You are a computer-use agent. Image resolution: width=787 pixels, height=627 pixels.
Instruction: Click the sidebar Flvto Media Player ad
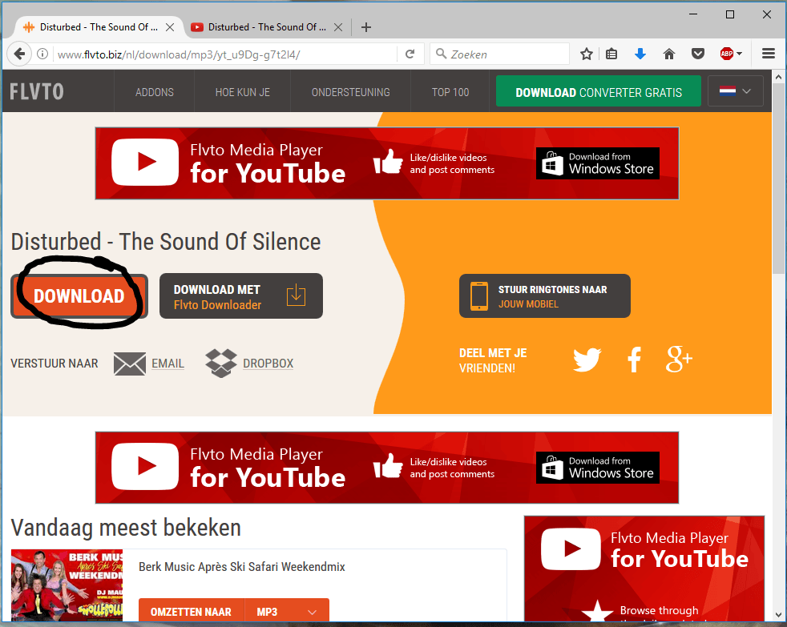pos(644,569)
